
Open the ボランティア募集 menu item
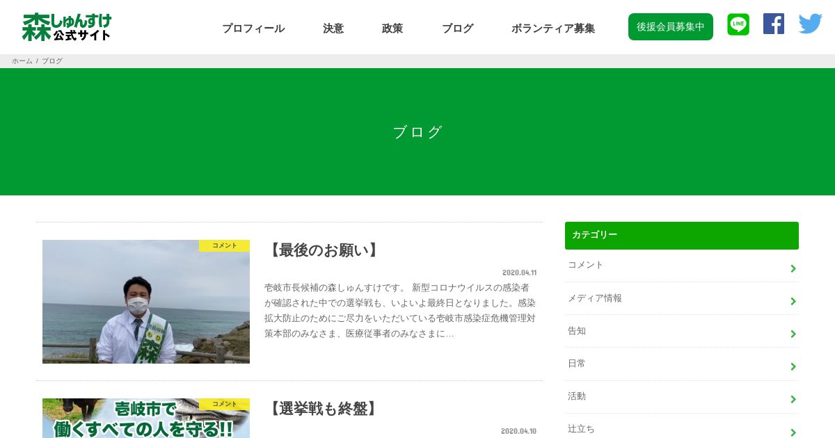click(553, 29)
